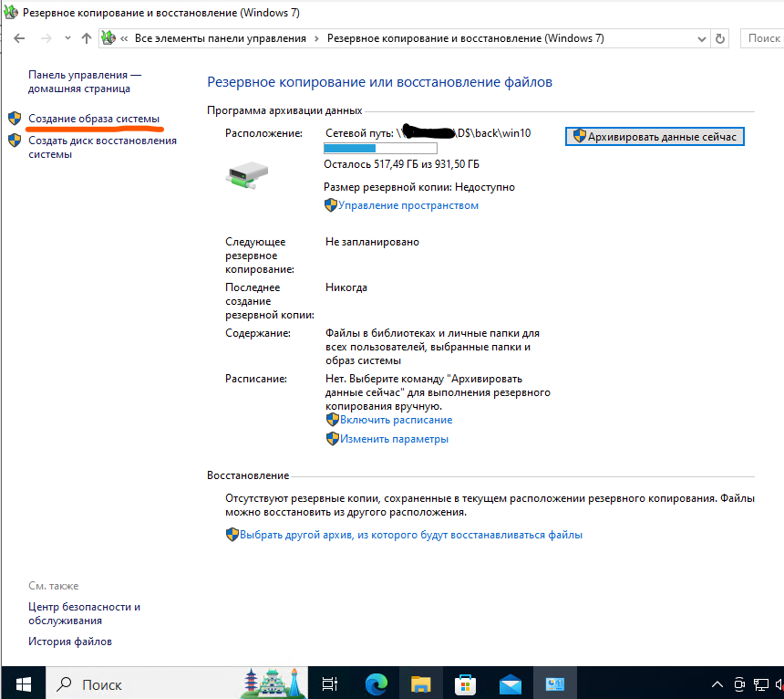The height and width of the screenshot is (699, 784).
Task: Open Task View on the taskbar
Action: (x=330, y=683)
